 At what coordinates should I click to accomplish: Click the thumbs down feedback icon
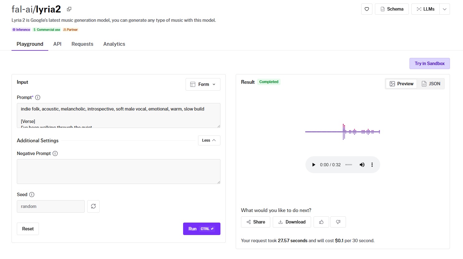click(x=338, y=222)
